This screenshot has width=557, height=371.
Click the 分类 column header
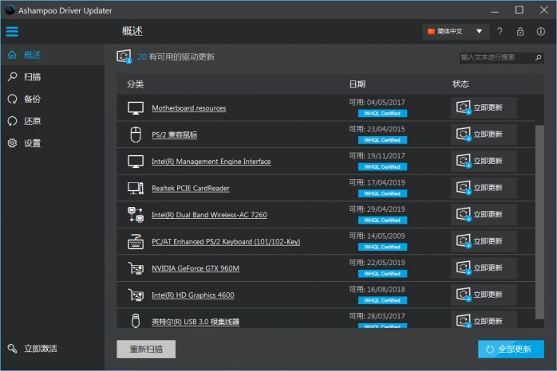(136, 84)
